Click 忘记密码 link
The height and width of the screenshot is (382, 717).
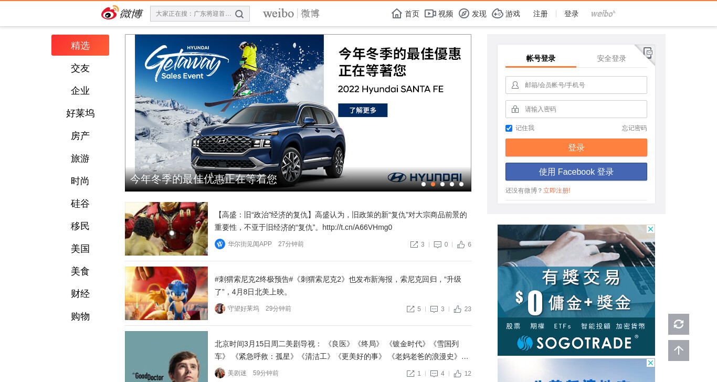(634, 128)
